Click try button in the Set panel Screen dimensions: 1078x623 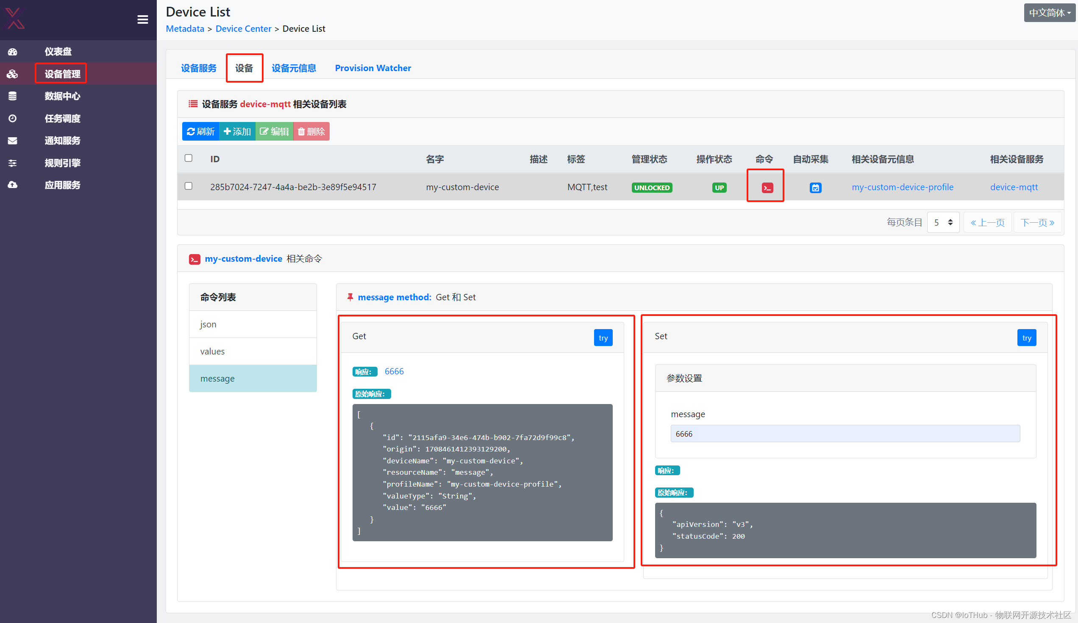(x=1026, y=338)
